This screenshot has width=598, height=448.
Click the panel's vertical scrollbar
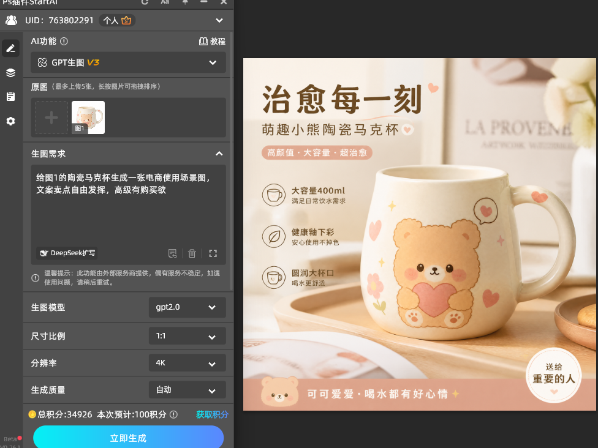tap(232, 160)
